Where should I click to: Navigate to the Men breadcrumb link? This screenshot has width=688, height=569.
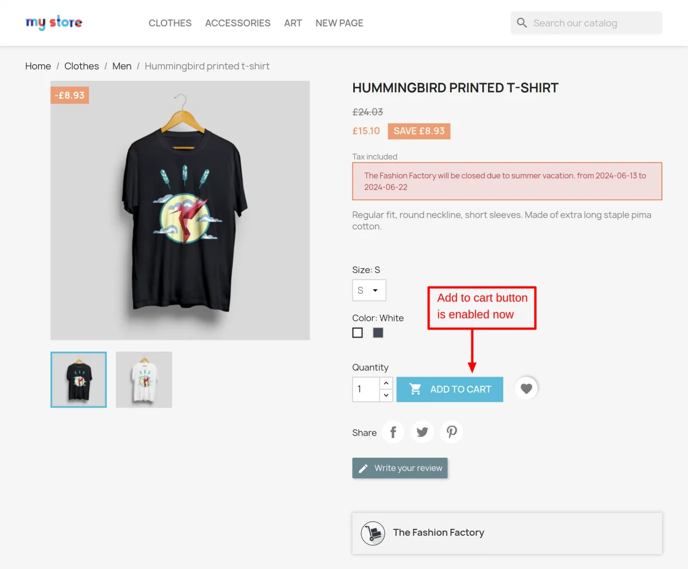[x=122, y=66]
